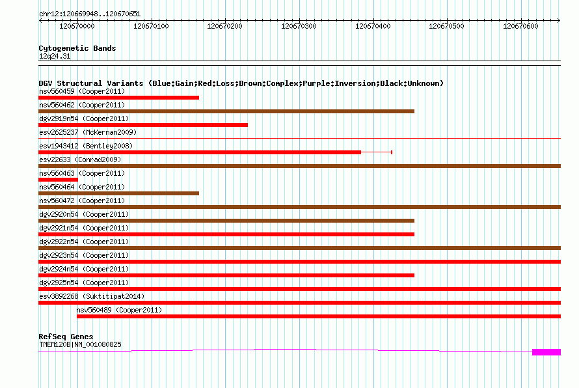Select the red bar under esv3892268
Viewport: 579px width, 388px height.
[x=299, y=303]
